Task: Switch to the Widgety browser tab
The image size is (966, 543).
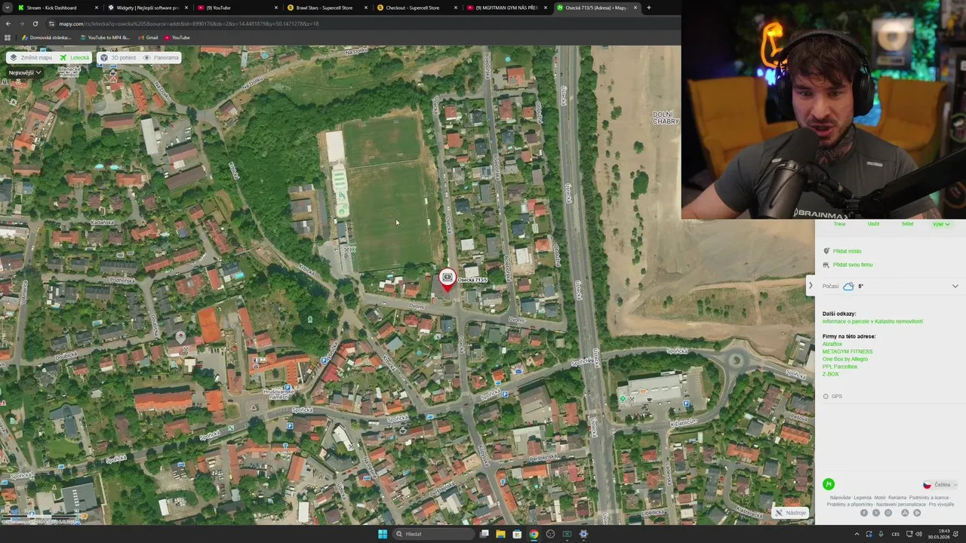Action: coord(148,8)
